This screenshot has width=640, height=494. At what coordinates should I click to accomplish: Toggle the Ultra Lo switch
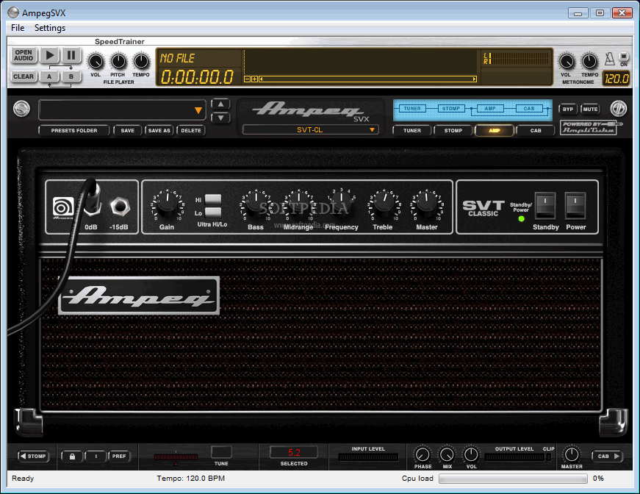[x=213, y=212]
